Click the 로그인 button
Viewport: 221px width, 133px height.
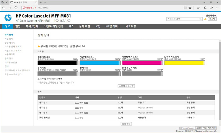[212, 19]
